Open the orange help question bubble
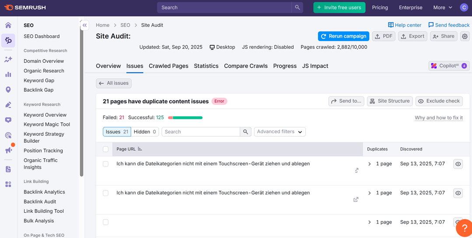This screenshot has width=472, height=238. [x=464, y=228]
